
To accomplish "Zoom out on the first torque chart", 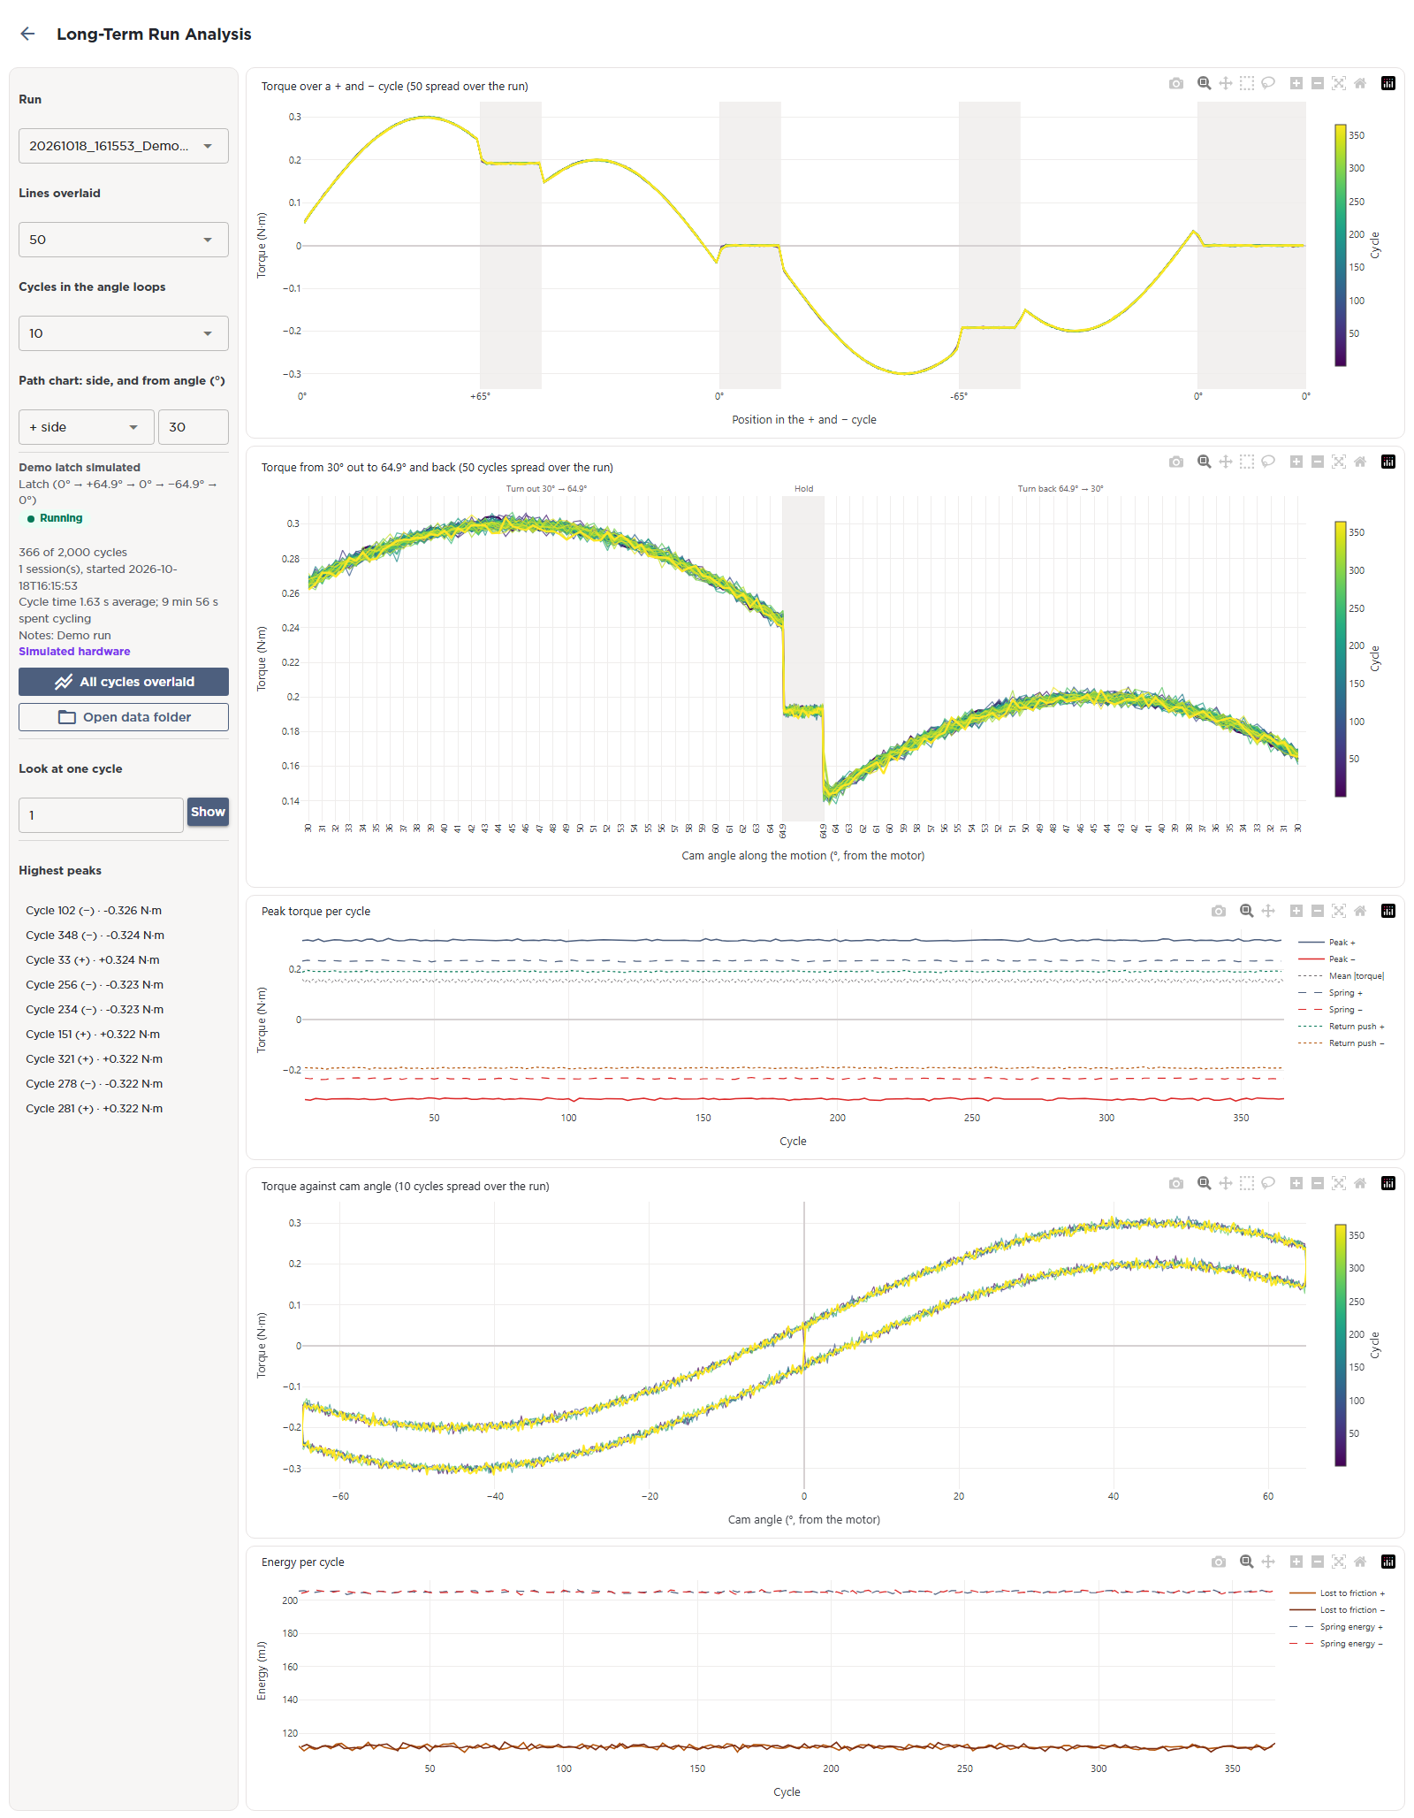I will (x=1318, y=83).
